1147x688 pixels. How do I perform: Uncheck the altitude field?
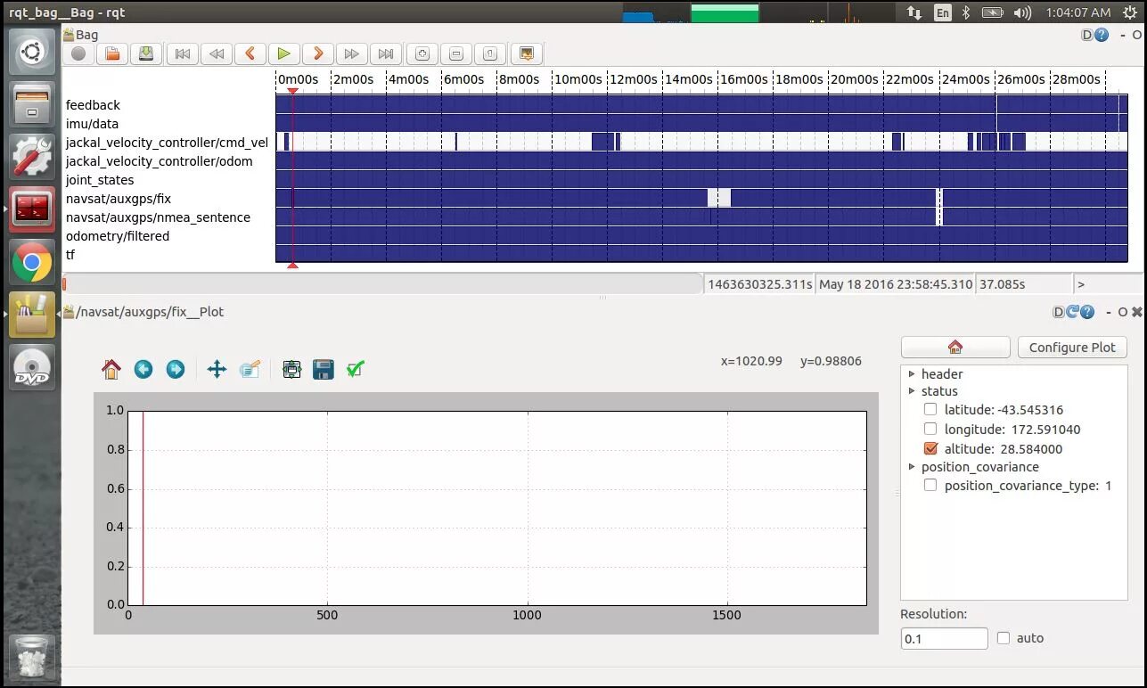tap(930, 448)
